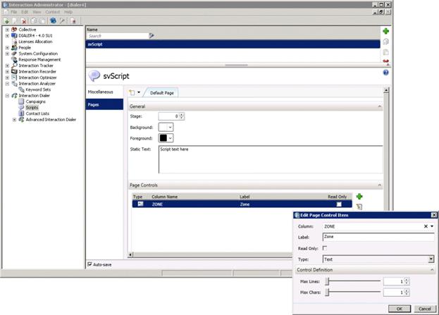This screenshot has width=439, height=315.
Task: Switch to the Miscellaneous tab
Action: 101,92
